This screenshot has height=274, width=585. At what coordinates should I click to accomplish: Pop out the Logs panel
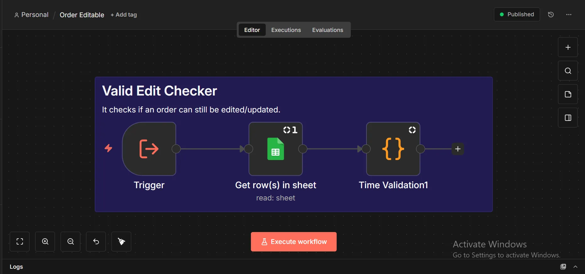pos(563,266)
